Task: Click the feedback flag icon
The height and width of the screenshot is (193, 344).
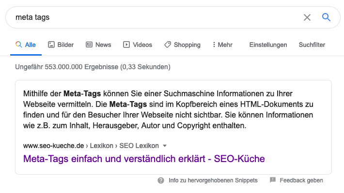Action: tap(273, 180)
